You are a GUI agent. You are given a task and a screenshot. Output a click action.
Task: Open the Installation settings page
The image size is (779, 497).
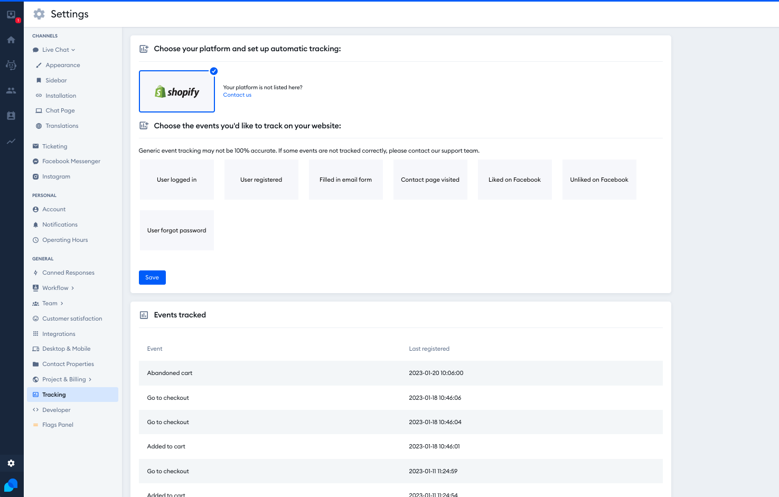click(61, 96)
